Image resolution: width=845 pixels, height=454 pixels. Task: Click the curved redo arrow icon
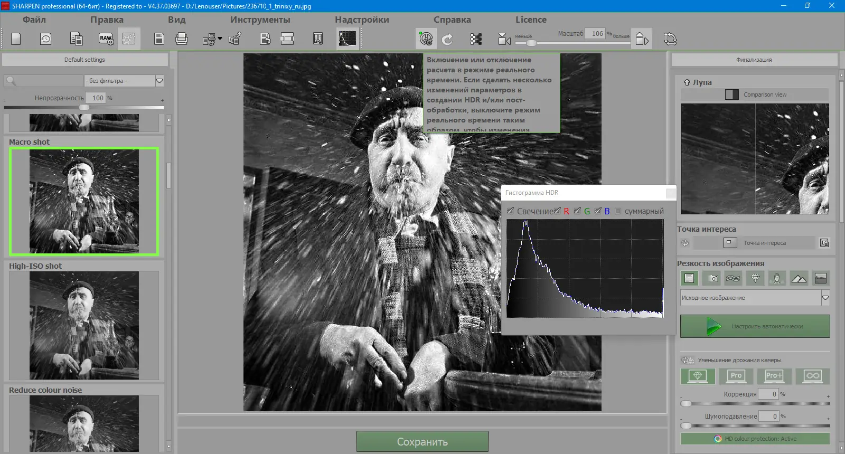point(447,39)
